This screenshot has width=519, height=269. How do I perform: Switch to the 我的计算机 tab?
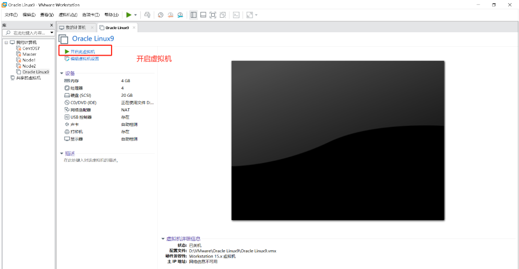point(76,28)
